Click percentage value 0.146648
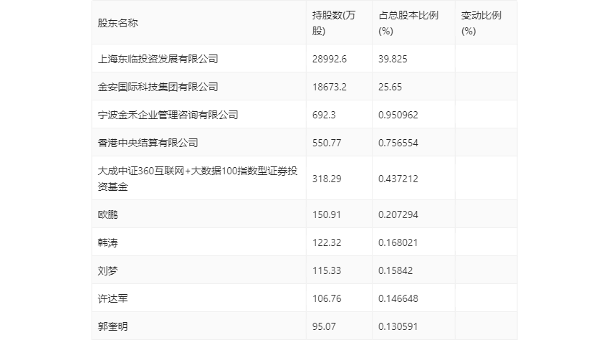Image resolution: width=609 pixels, height=340 pixels. pyautogui.click(x=398, y=298)
